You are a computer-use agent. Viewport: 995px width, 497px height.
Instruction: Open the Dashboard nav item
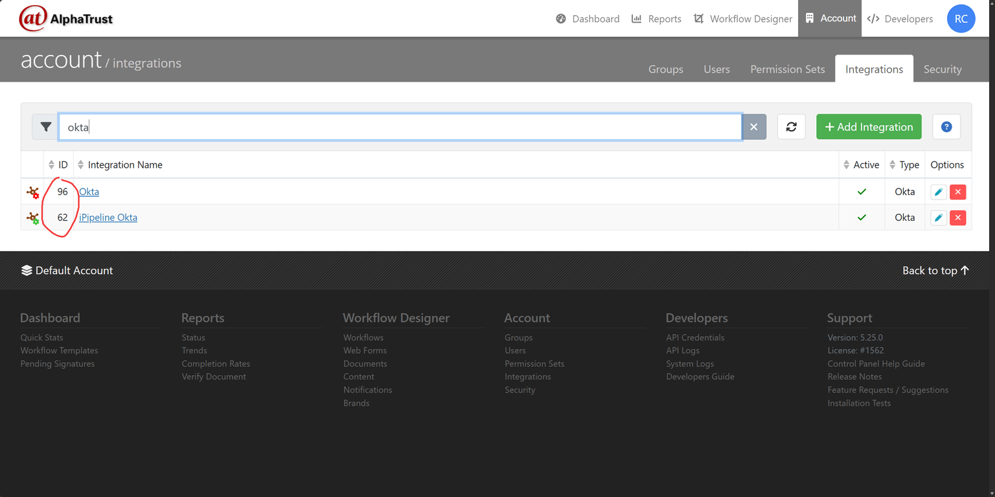588,19
